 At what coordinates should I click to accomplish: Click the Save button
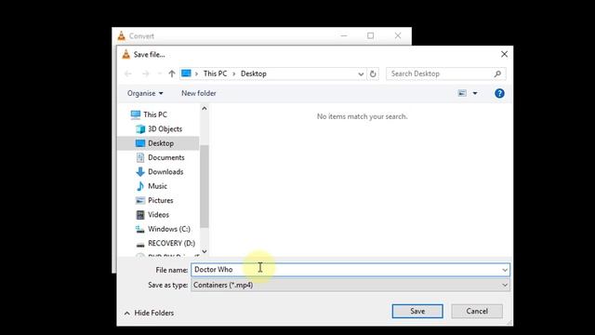coord(417,311)
